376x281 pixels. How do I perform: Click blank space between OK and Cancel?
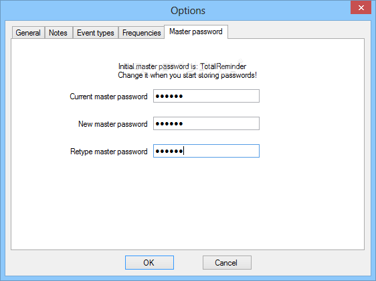click(188, 262)
